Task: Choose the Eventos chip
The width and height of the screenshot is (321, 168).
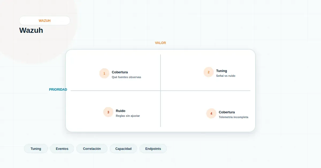Action: coord(62,149)
